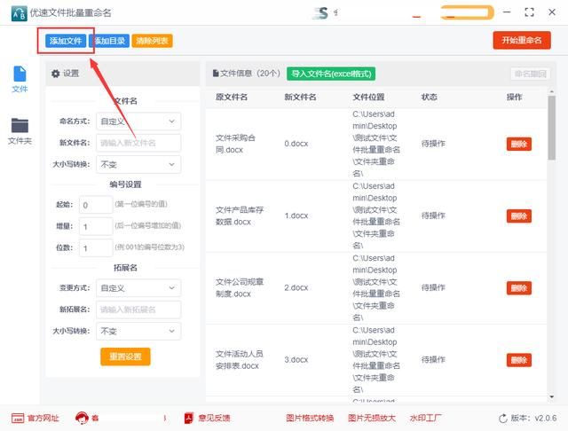Delete the 文件产品库存数据.docx row

[518, 216]
